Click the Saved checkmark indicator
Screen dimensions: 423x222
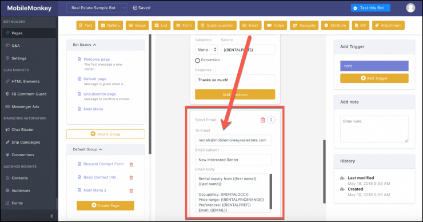tap(135, 8)
